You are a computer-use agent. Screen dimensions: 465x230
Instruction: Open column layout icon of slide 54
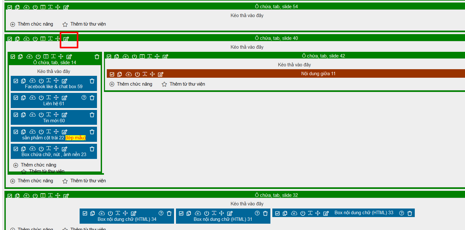click(x=43, y=7)
